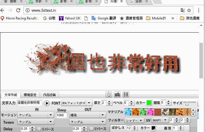Bookmark this page with the star icon

[189, 11]
